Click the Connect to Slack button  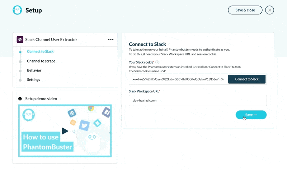point(247,79)
